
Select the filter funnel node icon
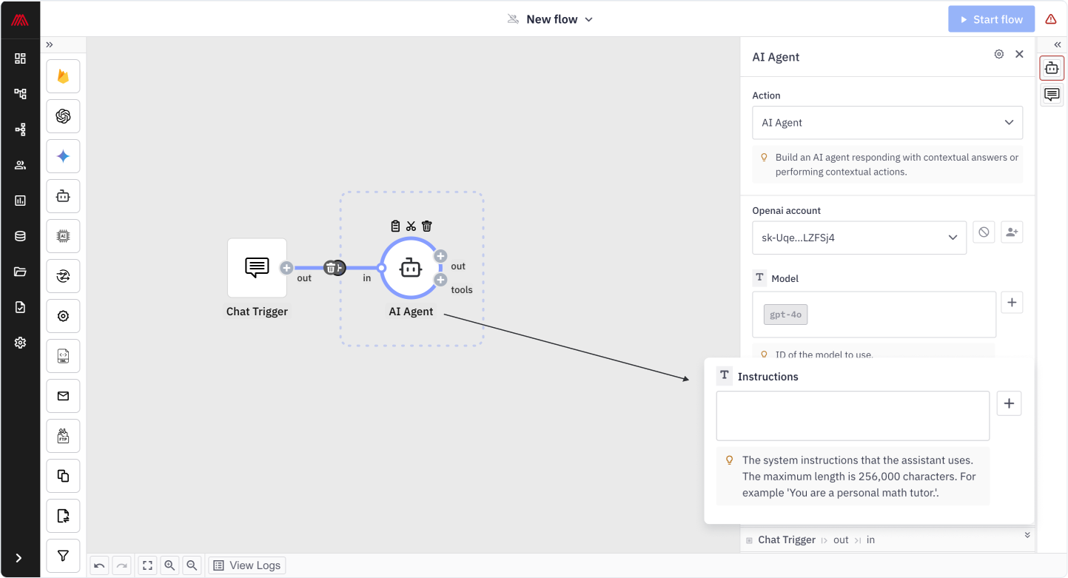coord(63,556)
